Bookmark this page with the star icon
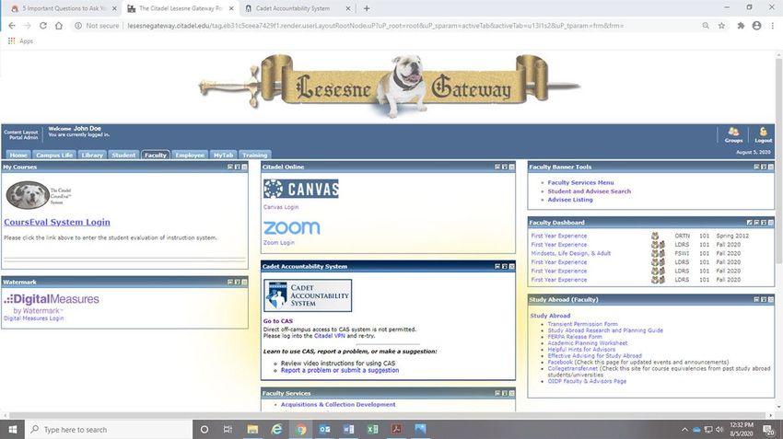 point(721,26)
